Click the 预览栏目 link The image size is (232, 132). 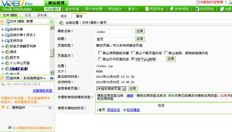click(x=114, y=110)
